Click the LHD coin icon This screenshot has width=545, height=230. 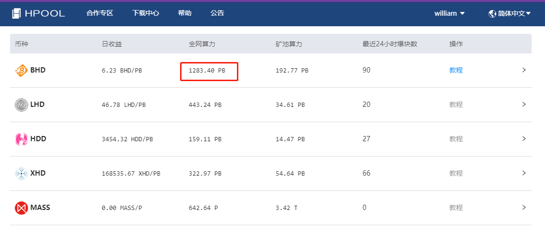pos(21,105)
